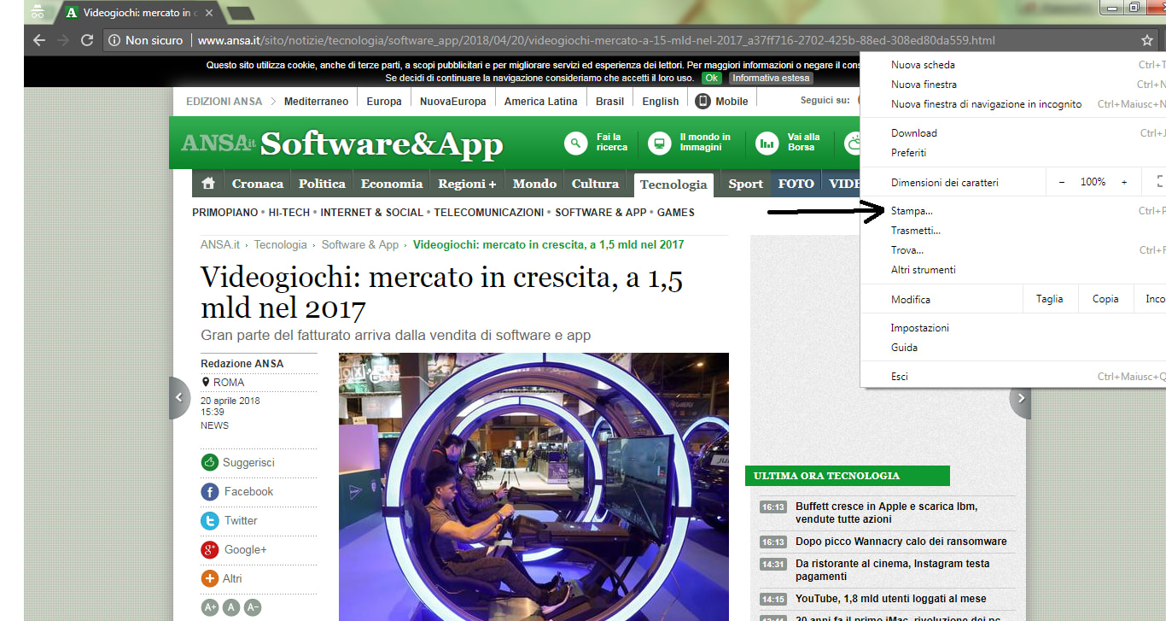Open Informativa estesa cookie button
This screenshot has height=621, width=1166.
pos(770,78)
